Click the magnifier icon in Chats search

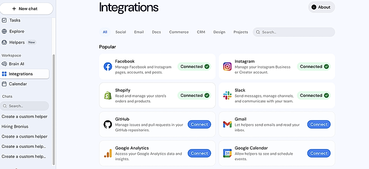point(5,106)
